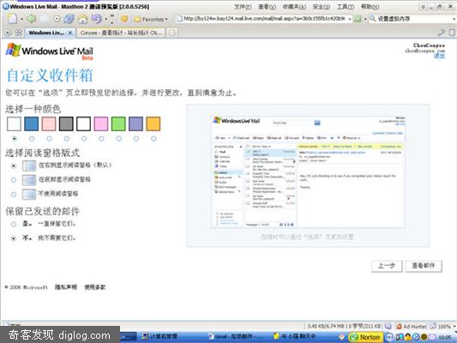Viewport: 457px width, 343px height.
Task: Select radio under orange color swatch
Action: [x=153, y=138]
